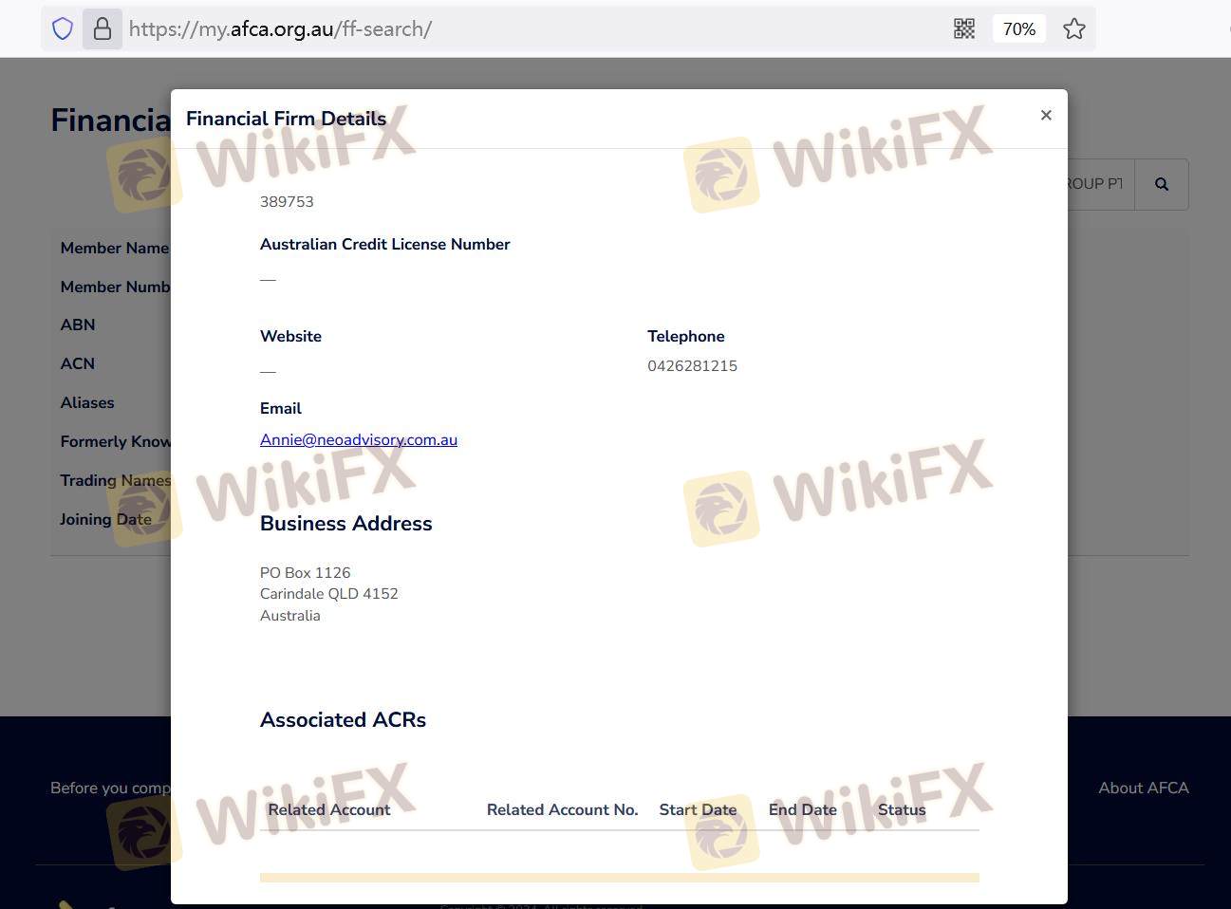The width and height of the screenshot is (1231, 909).
Task: Click the QR code icon in address bar
Action: tap(964, 28)
